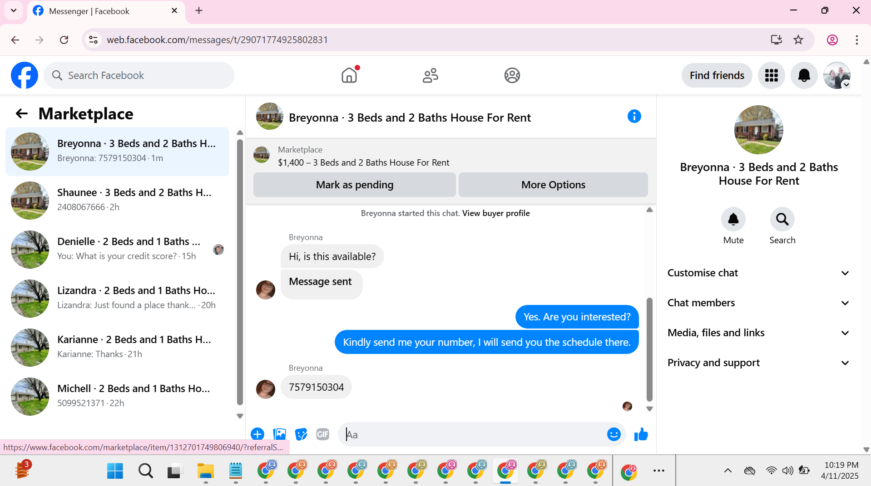Open Windows taskbar search

(x=145, y=471)
